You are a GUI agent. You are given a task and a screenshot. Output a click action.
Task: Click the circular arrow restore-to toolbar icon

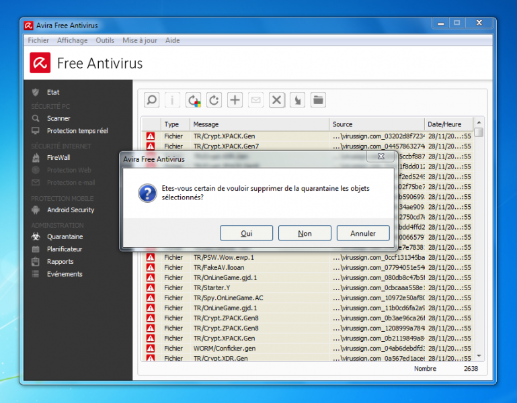coord(214,100)
